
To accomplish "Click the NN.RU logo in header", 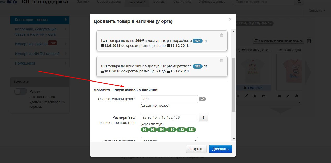I will [x=10, y=2].
